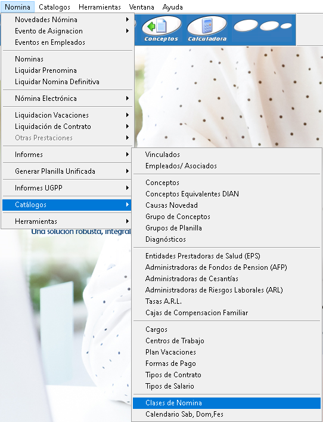The width and height of the screenshot is (323, 422).
Task: Open the Ayuda menu
Action: pyautogui.click(x=172, y=7)
